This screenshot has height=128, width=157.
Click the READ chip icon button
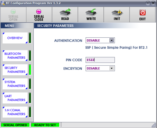65,15
